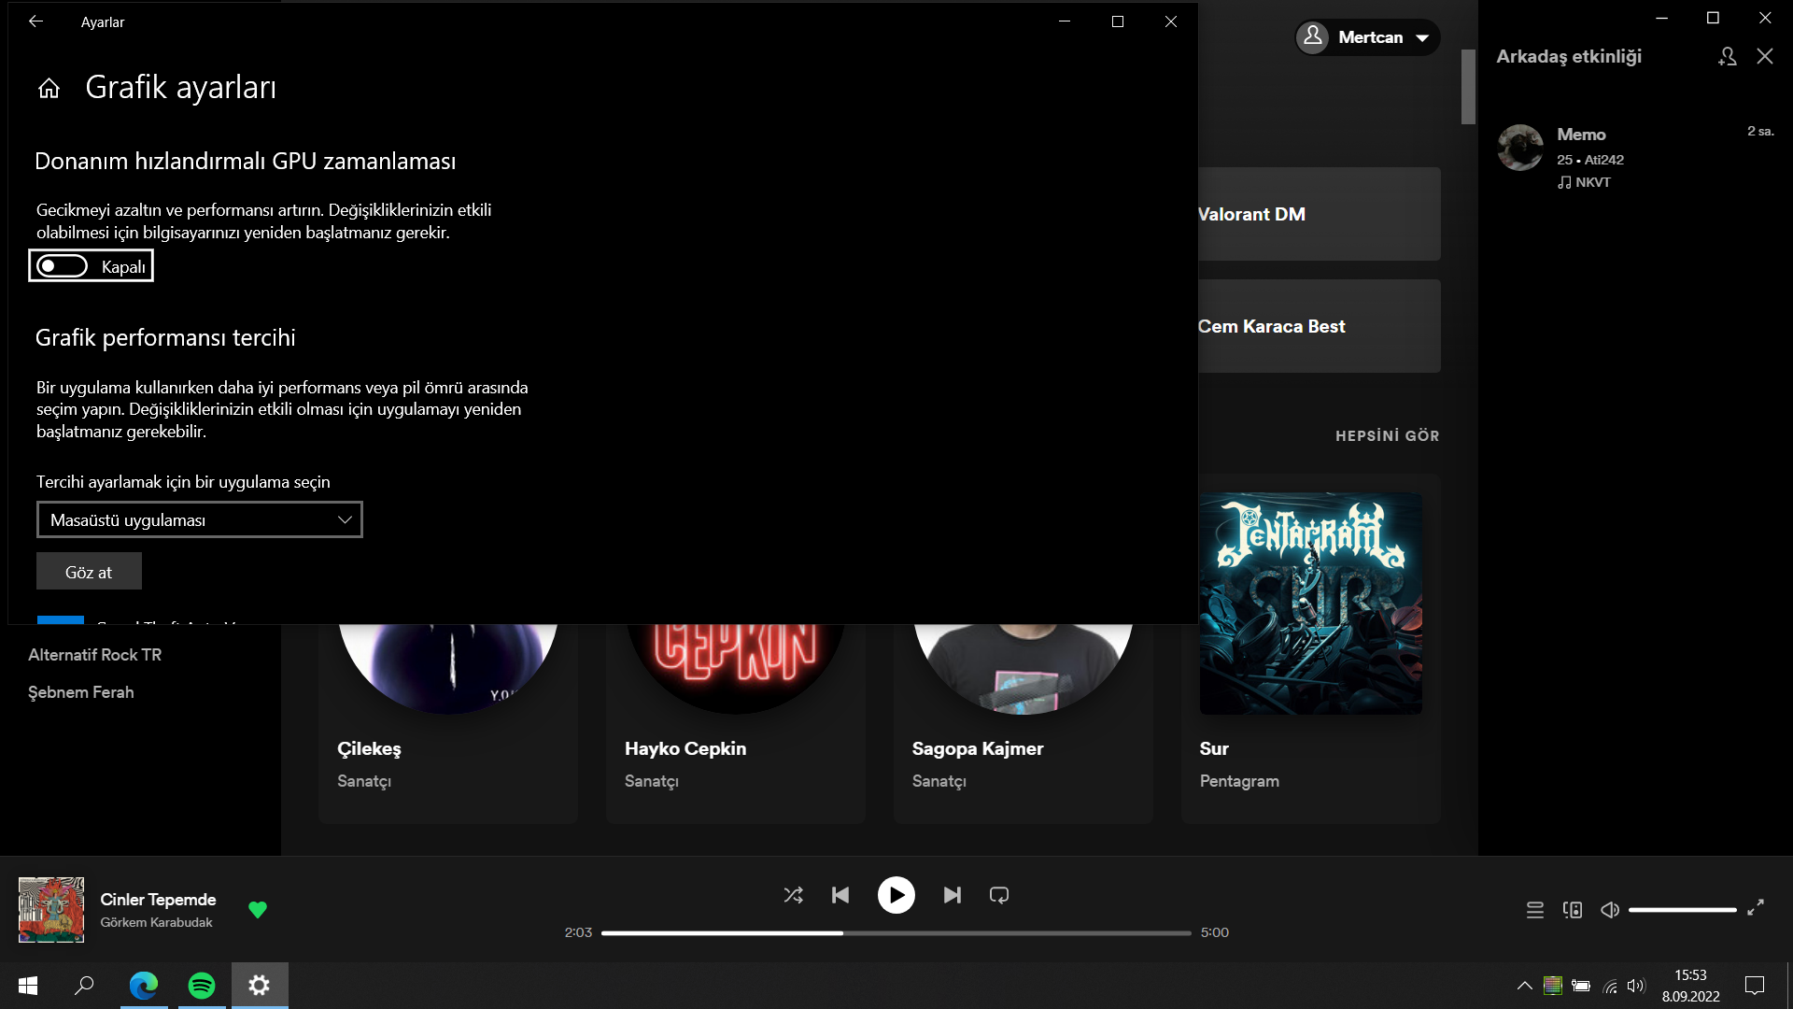Skip to the previous track
This screenshot has width=1793, height=1009.
pos(840,895)
